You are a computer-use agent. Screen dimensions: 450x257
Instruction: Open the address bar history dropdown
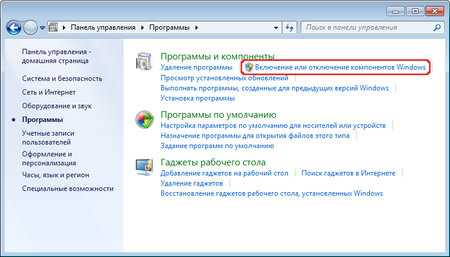coord(276,28)
